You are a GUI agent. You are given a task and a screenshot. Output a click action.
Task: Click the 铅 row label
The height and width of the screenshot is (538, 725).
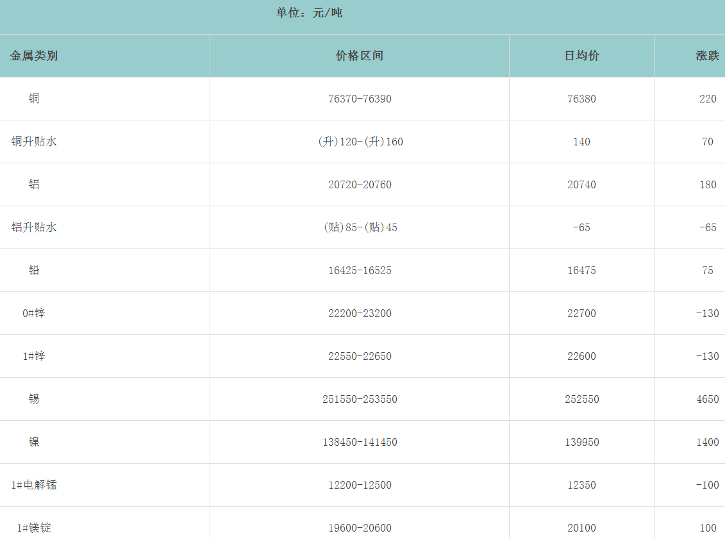tap(34, 270)
